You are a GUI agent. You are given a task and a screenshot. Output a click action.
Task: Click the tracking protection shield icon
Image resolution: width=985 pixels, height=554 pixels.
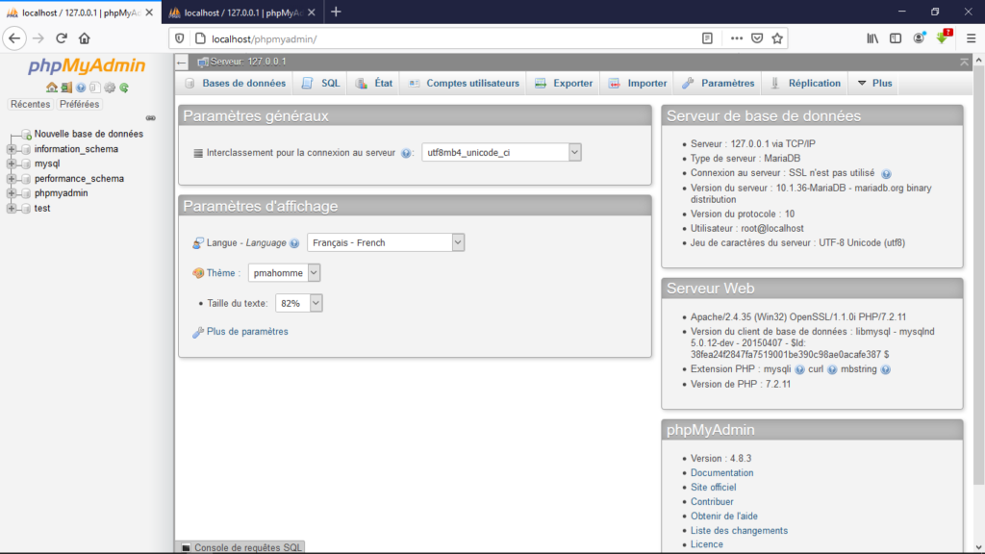[180, 38]
